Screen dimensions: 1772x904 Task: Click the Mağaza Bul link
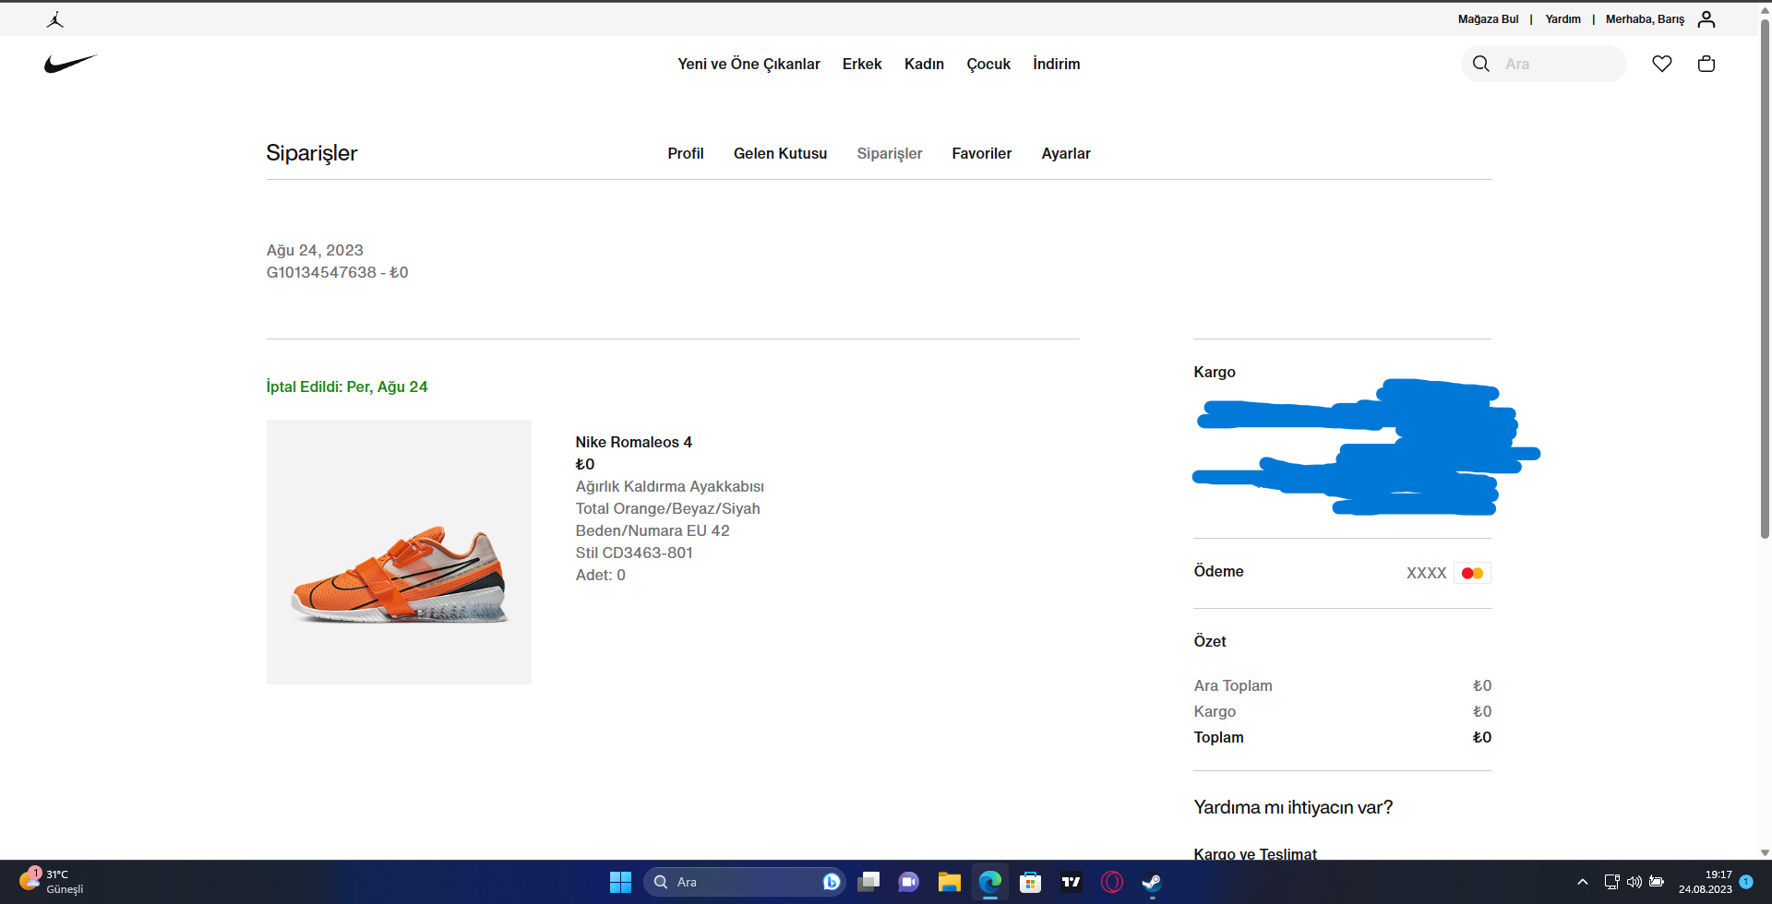pos(1488,19)
